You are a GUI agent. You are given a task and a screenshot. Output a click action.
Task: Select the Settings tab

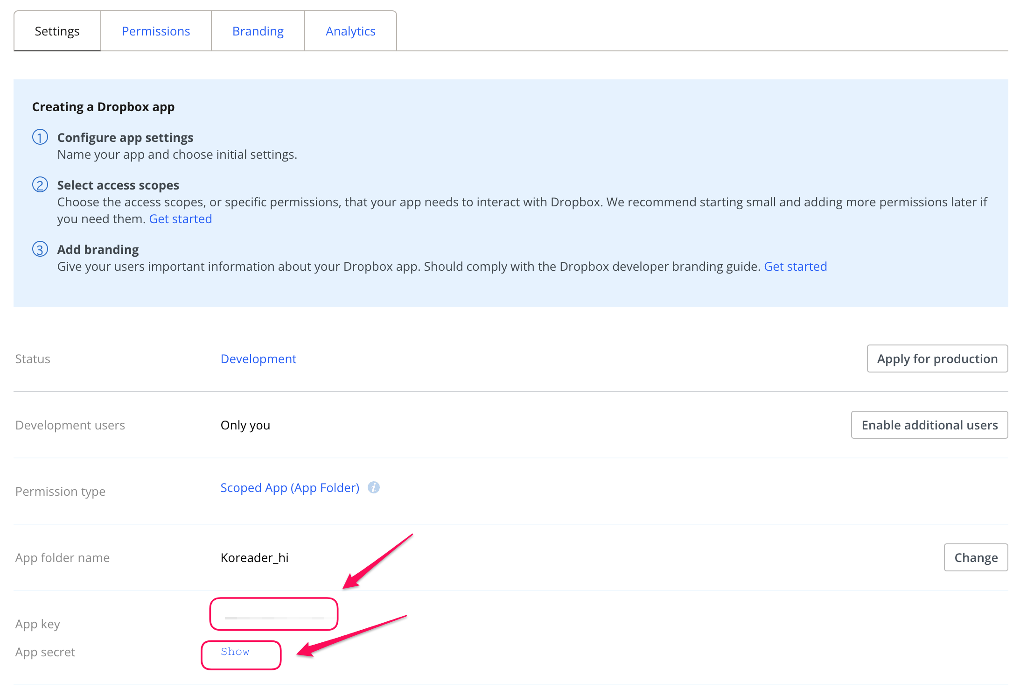(x=57, y=31)
